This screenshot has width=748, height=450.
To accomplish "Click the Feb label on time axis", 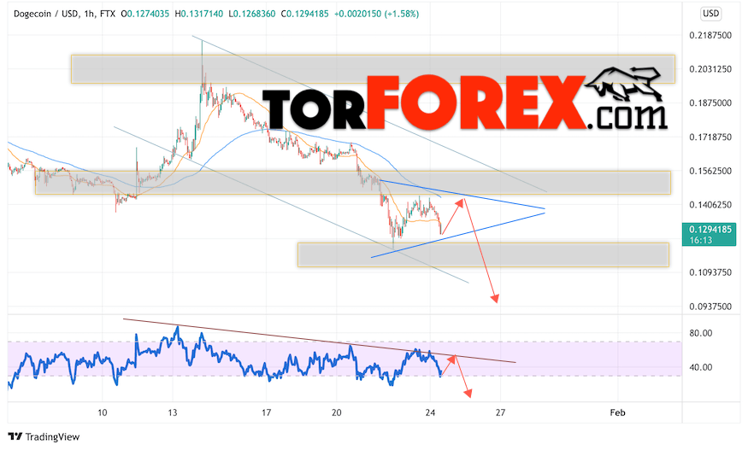I will tap(617, 412).
